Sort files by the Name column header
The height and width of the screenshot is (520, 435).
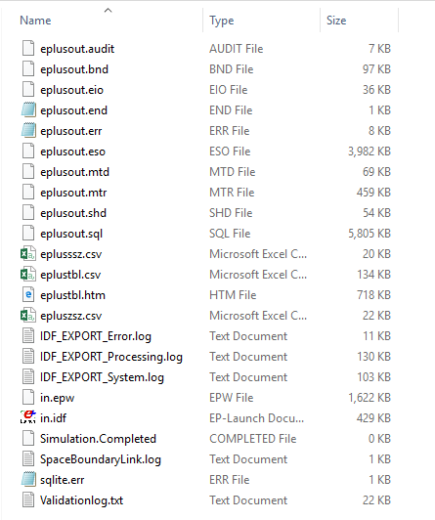click(35, 21)
